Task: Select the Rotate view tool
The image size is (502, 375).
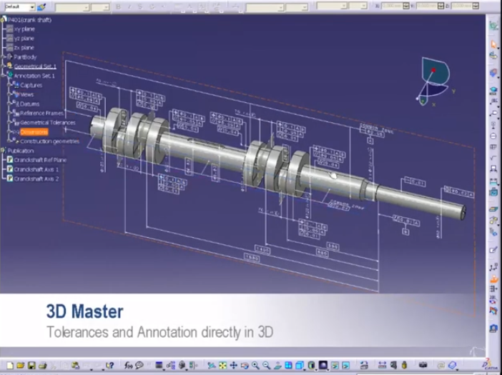Action: (245, 365)
